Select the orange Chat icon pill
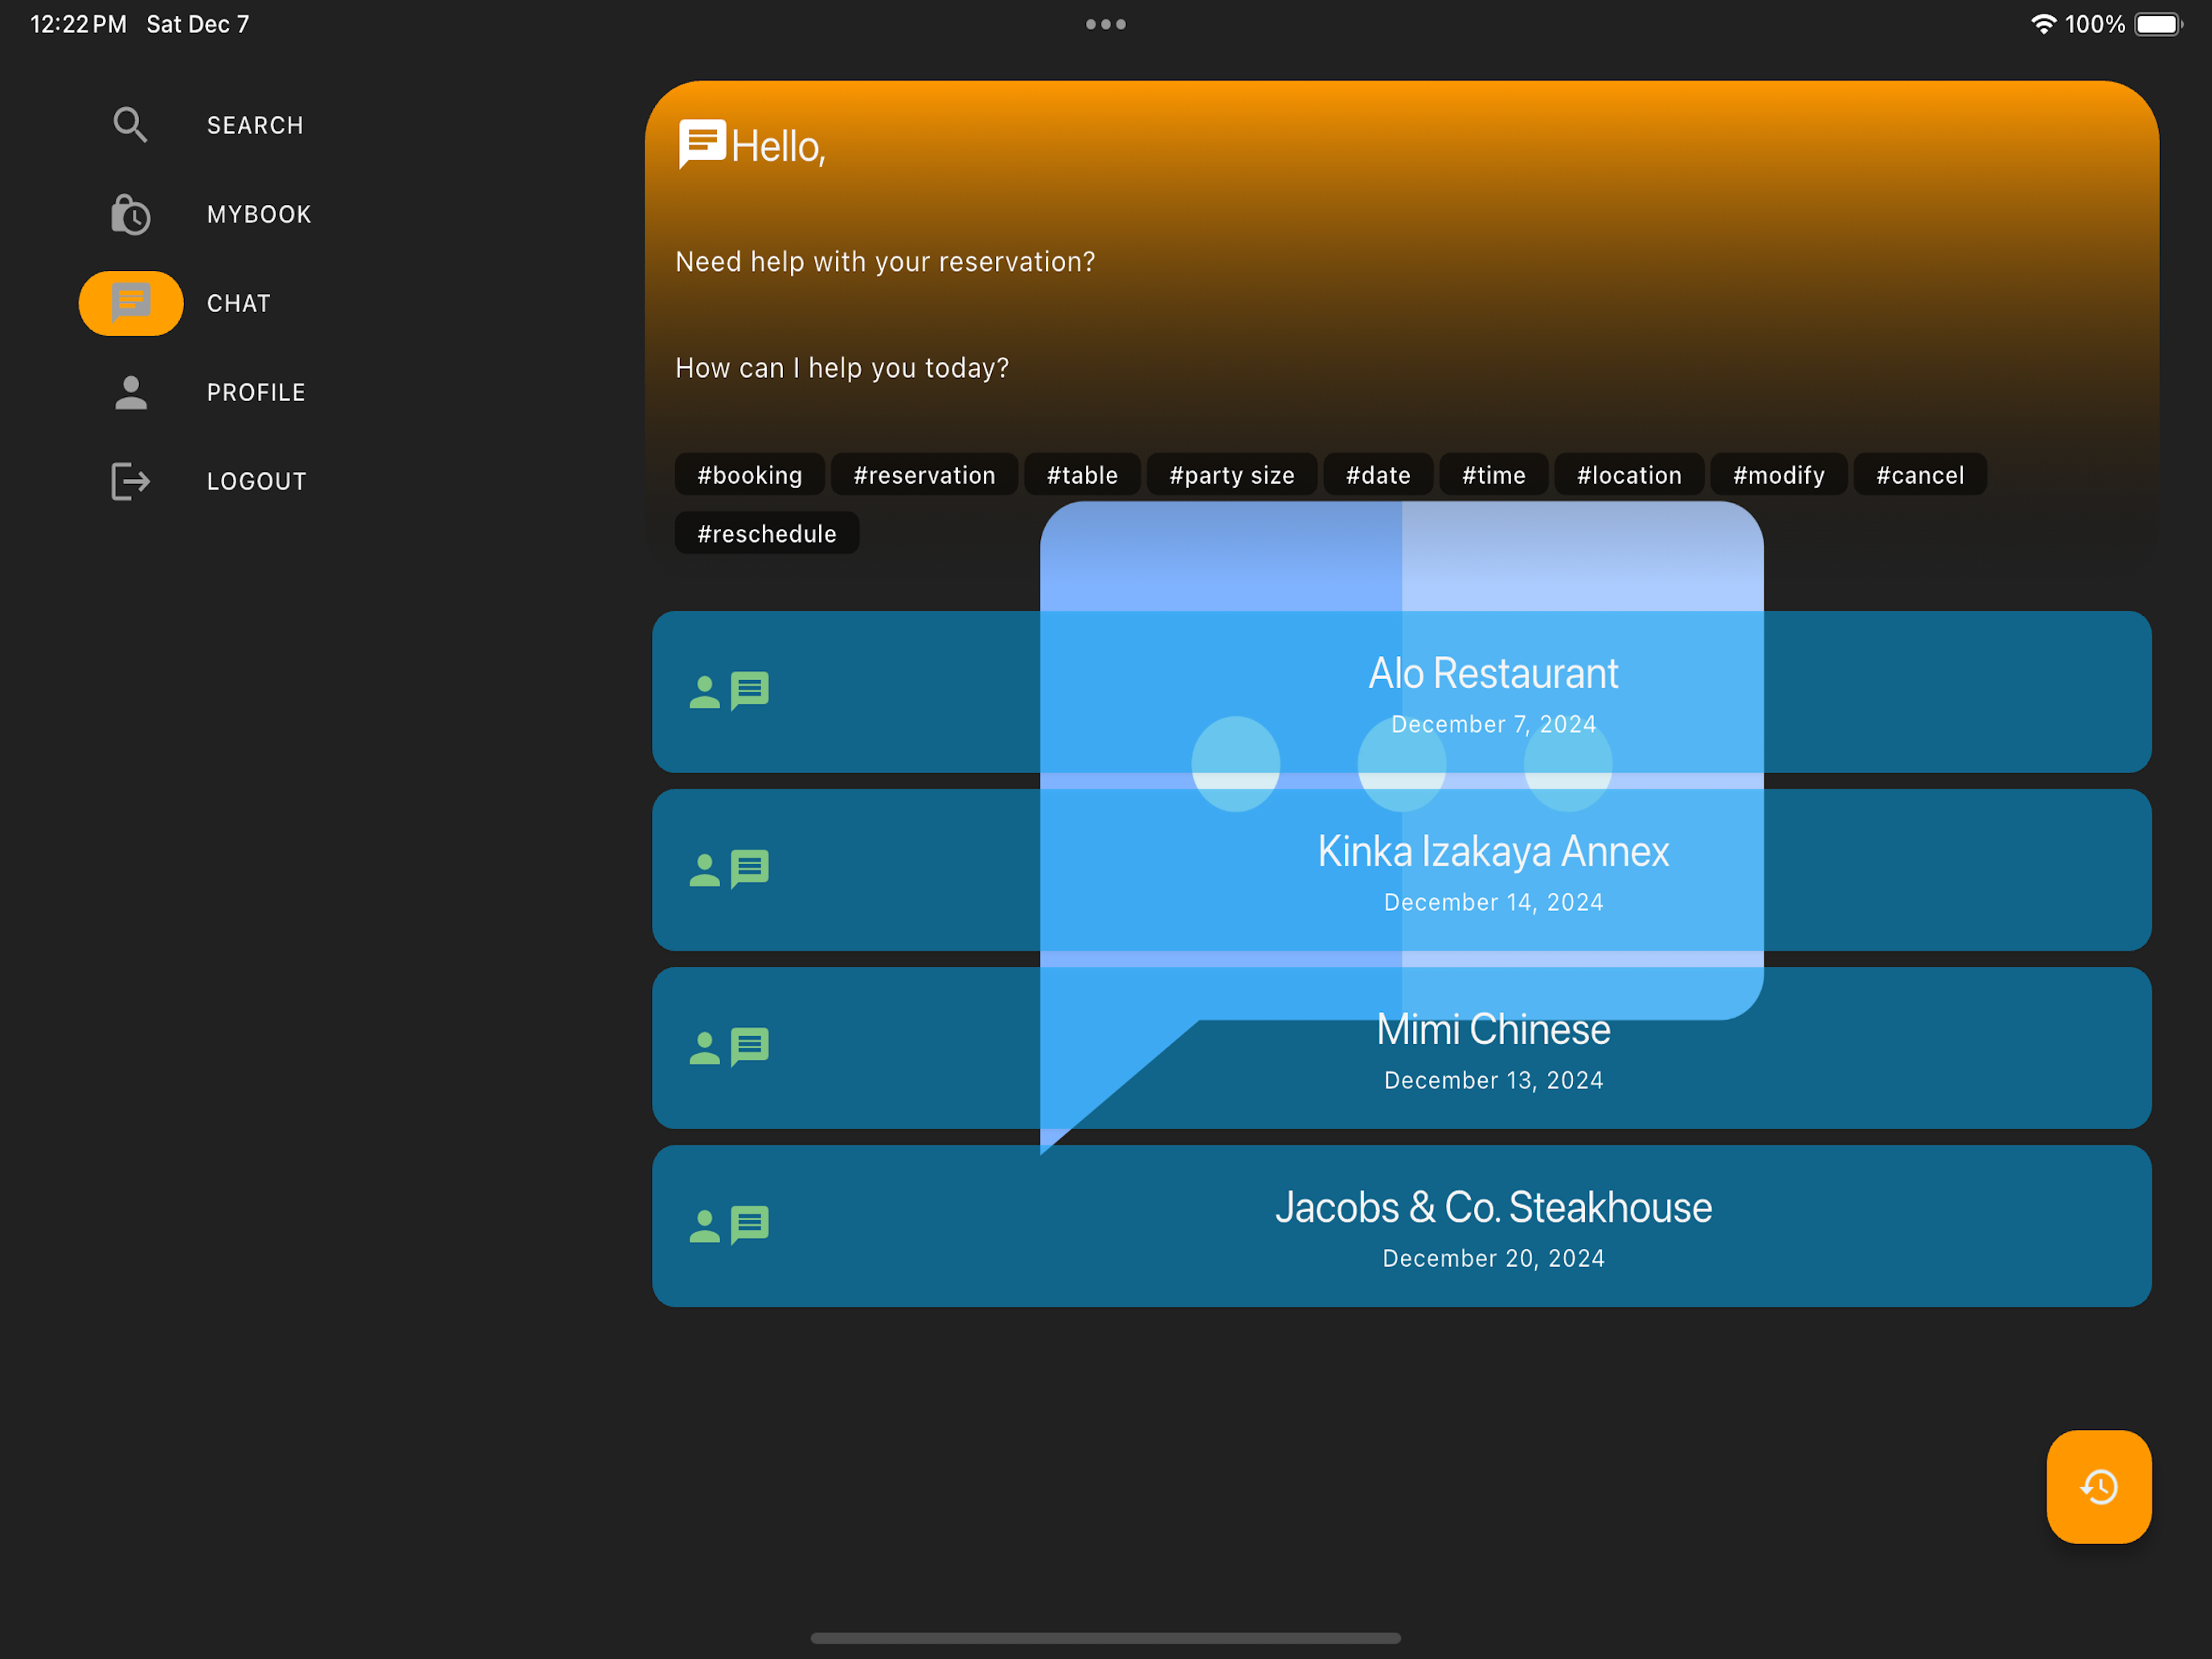 coord(131,303)
